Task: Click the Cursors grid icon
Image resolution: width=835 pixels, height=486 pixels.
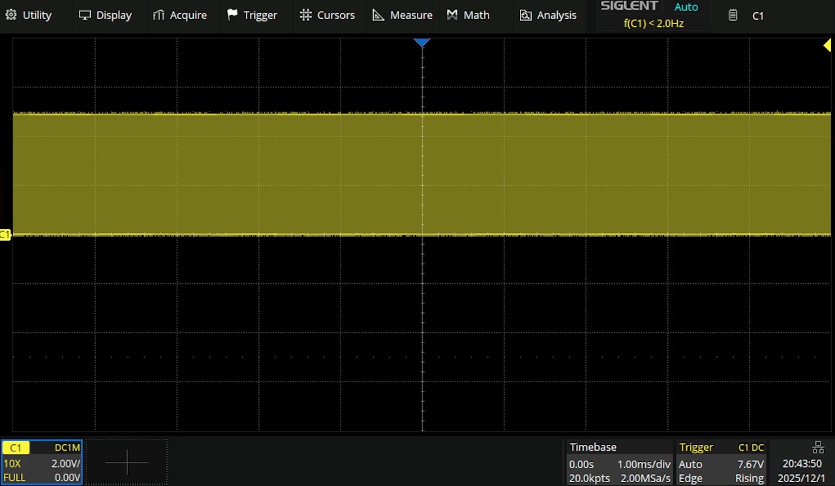Action: [x=305, y=15]
